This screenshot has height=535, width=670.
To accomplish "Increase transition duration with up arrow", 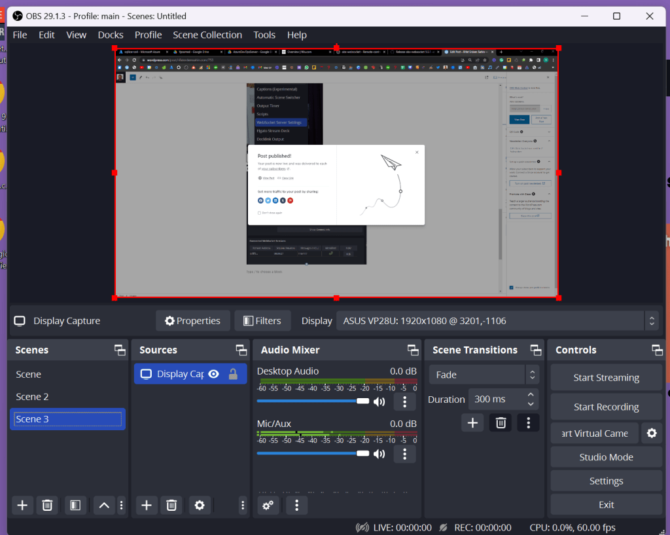I will pos(531,395).
